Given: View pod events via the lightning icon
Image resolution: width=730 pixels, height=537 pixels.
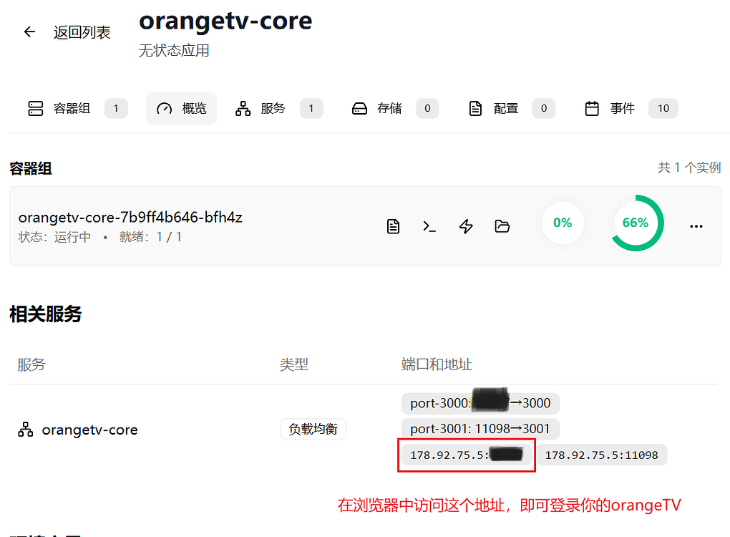Looking at the screenshot, I should tap(466, 226).
